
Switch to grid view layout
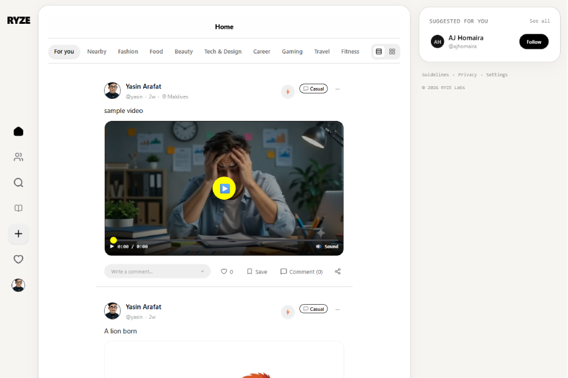392,52
